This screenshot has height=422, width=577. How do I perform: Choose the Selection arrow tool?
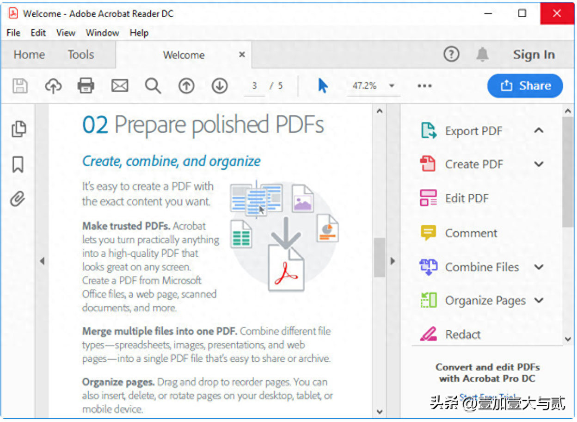coord(323,86)
